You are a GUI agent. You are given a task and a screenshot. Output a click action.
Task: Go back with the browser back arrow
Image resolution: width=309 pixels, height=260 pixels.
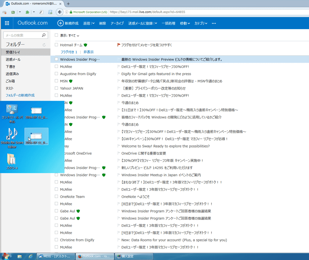tap(59, 12)
